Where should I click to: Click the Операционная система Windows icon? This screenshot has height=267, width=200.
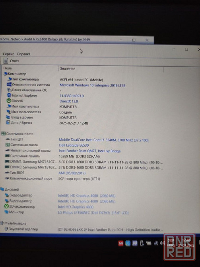(x=9, y=84)
